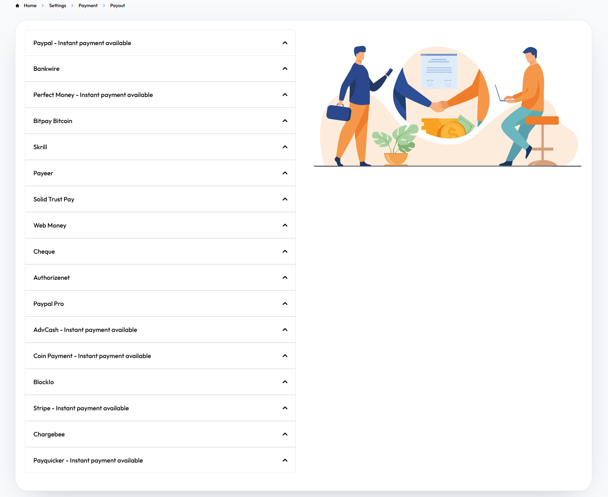This screenshot has height=497, width=608.
Task: Select the 'Paypal Pro' label
Action: (x=49, y=304)
